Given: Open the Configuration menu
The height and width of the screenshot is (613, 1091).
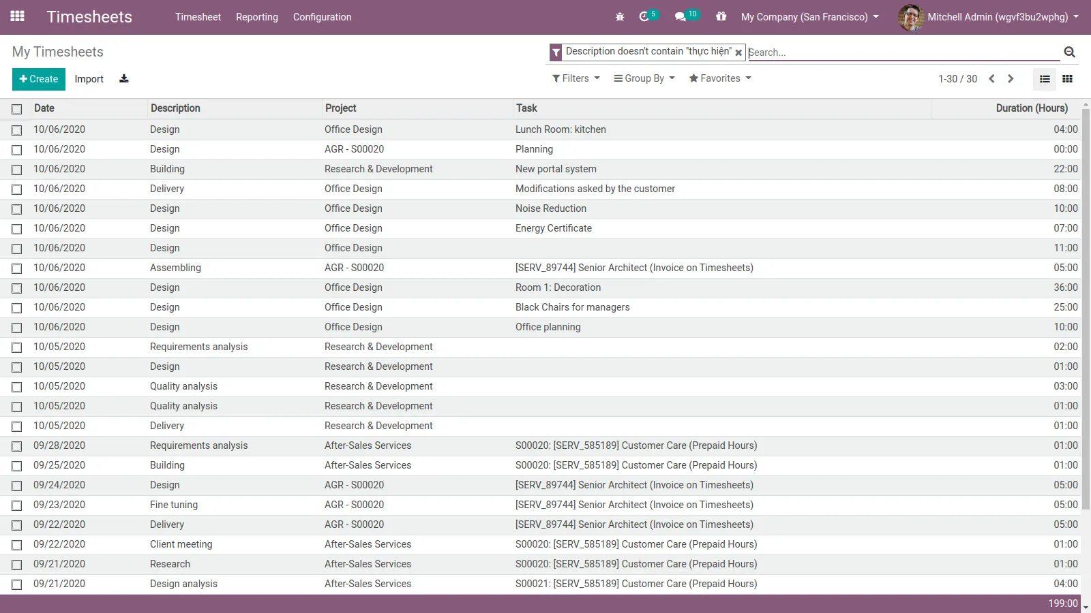Looking at the screenshot, I should coord(323,17).
